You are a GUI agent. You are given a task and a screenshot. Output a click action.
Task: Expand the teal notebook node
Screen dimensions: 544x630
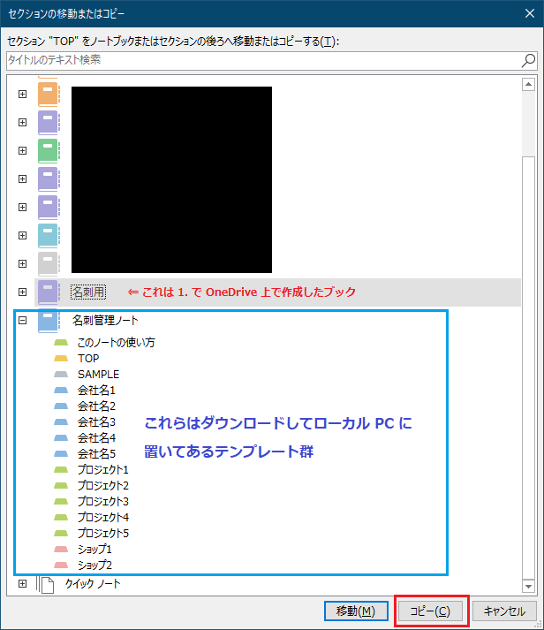point(22,235)
